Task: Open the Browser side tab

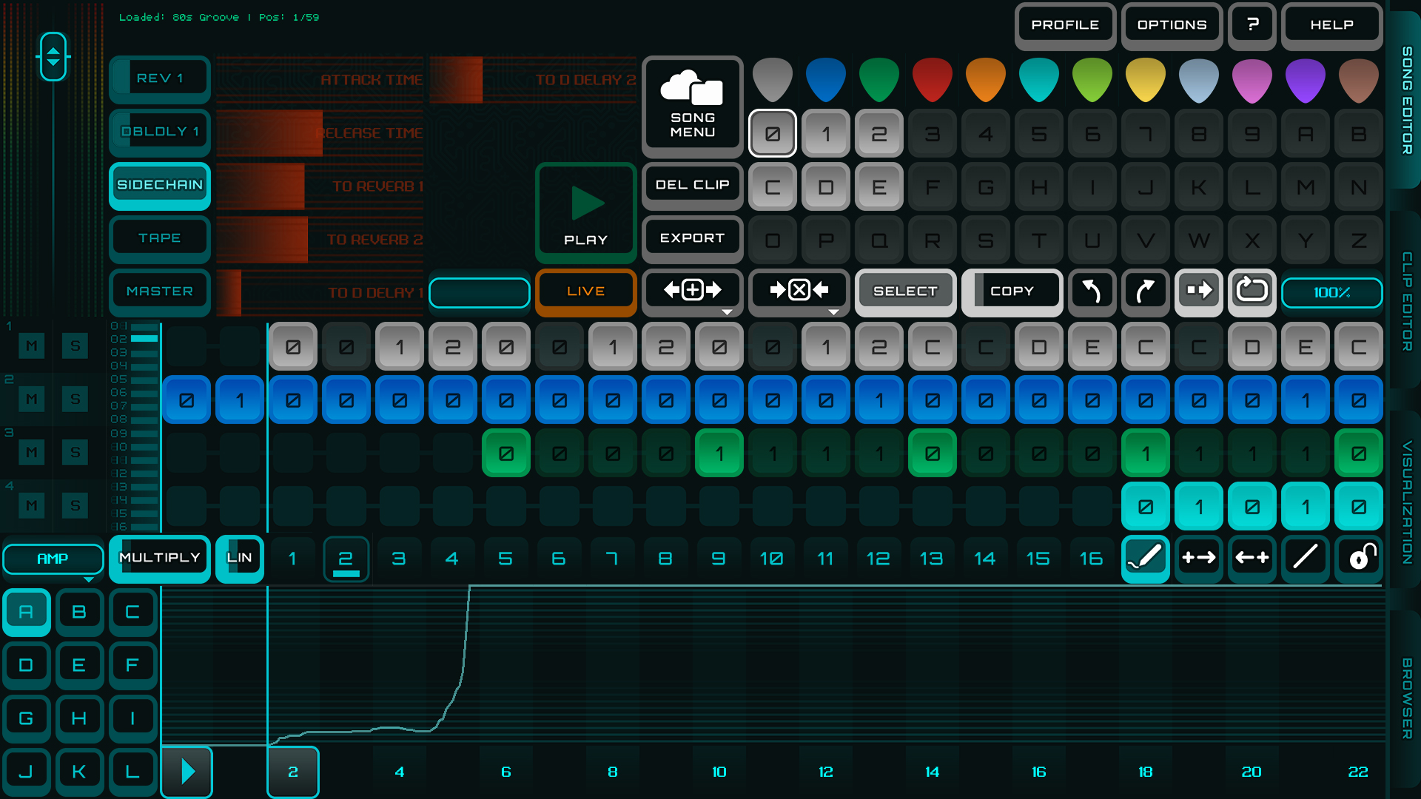Action: click(1407, 698)
